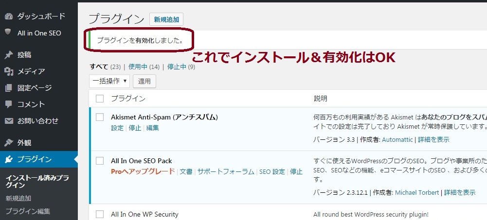Open SEO 設定 link
Image resolution: width=487 pixels, height=220 pixels.
pos(272,171)
